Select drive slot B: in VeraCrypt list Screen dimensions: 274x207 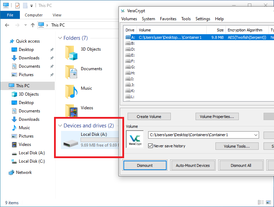click(x=130, y=43)
